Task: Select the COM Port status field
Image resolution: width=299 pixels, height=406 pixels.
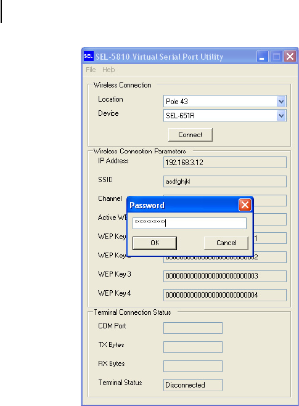Action: [193, 328]
